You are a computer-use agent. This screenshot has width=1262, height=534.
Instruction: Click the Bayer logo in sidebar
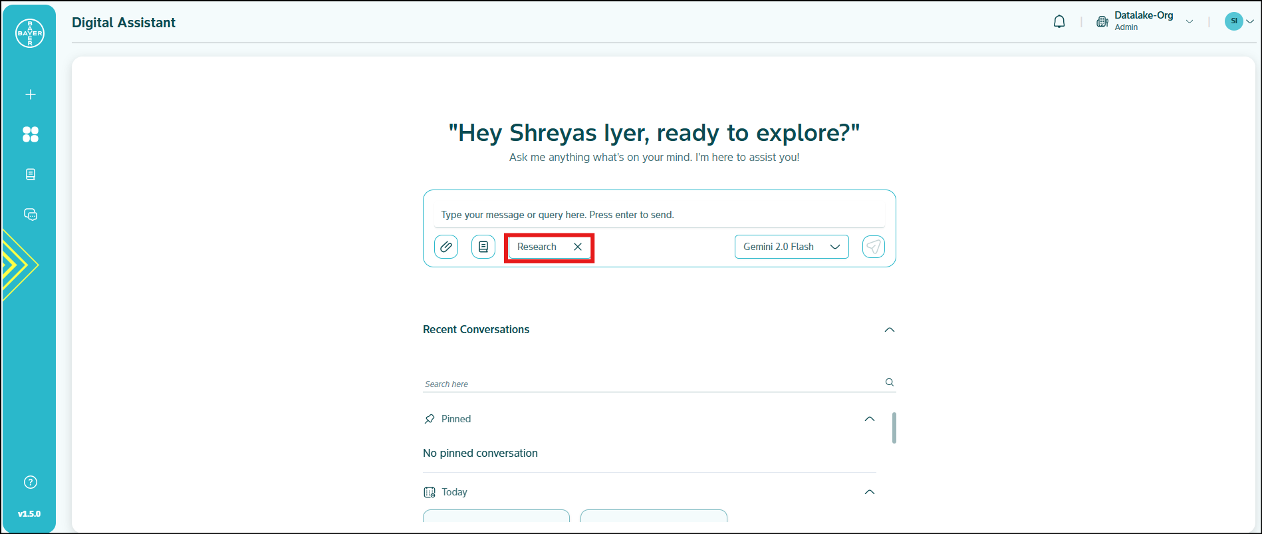(30, 33)
